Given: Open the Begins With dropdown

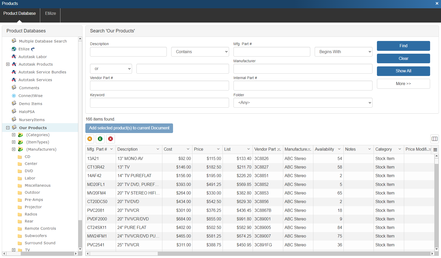Looking at the screenshot, I should pos(343,52).
